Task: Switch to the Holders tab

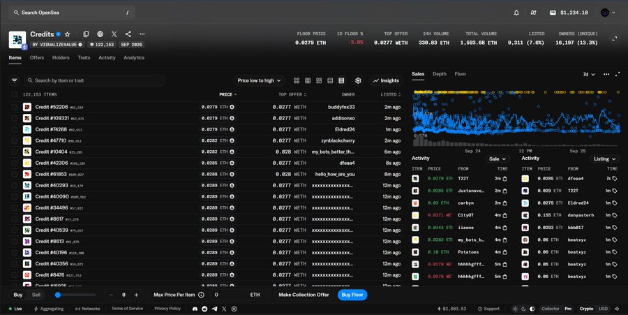Action: [x=61, y=58]
